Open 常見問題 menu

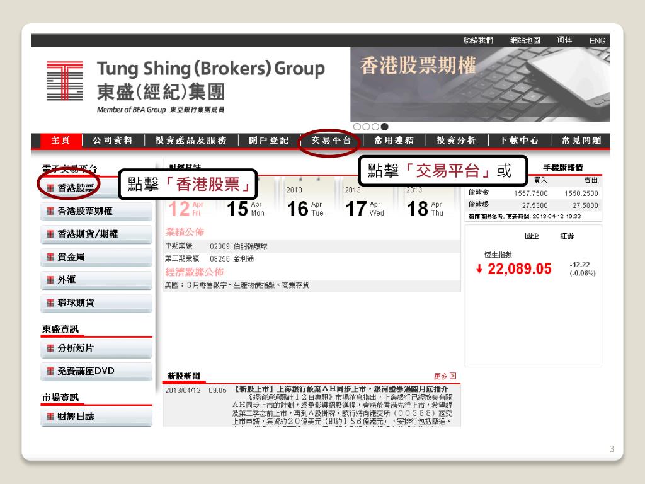click(581, 141)
